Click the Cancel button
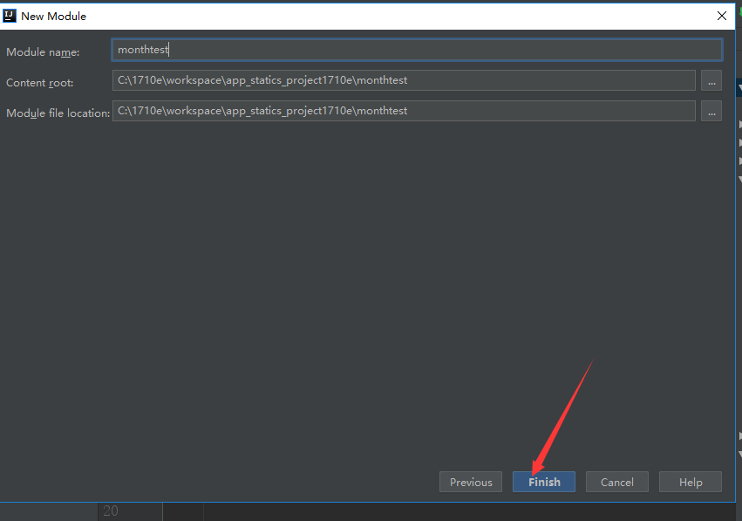742x521 pixels. point(617,482)
